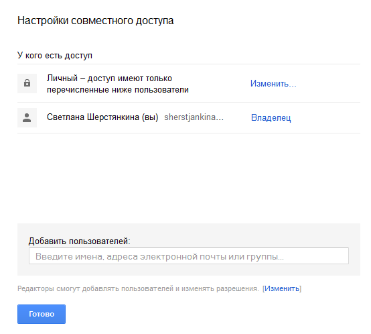
Task: Click the padlock private access icon
Action: [x=27, y=83]
